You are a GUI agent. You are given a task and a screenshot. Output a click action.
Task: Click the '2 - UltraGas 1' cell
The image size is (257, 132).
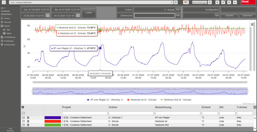[115, 117]
